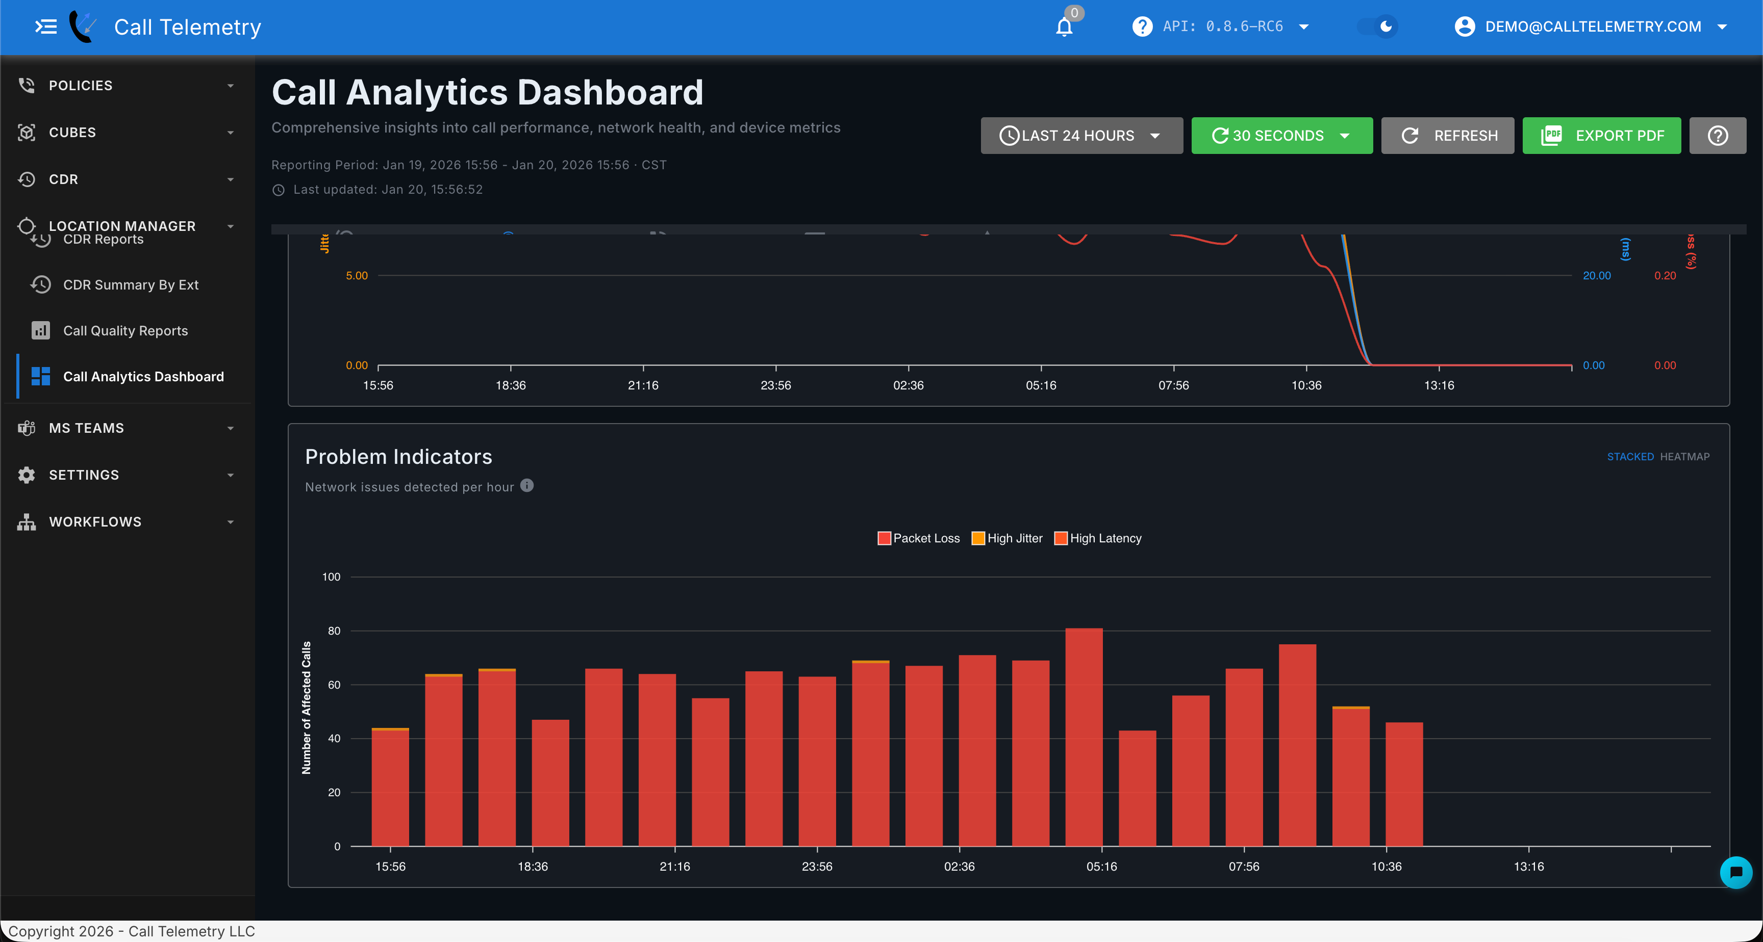Click the Export PDF button

[x=1601, y=136]
